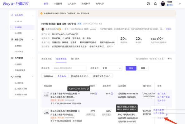Click the help icon on 商家取消合作 12
The image size is (185, 124).
click(109, 76)
